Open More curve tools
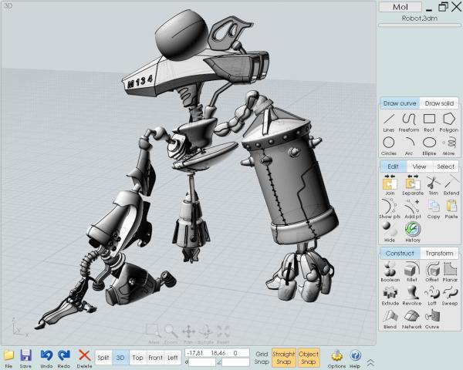The height and width of the screenshot is (370, 463). tap(448, 146)
